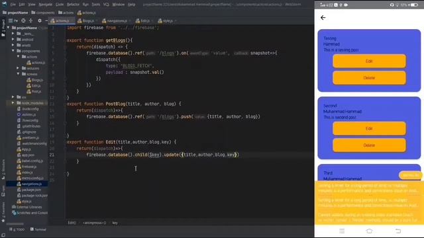This screenshot has width=424, height=238.
Task: Open the File menu
Action: pyautogui.click(x=13, y=5)
